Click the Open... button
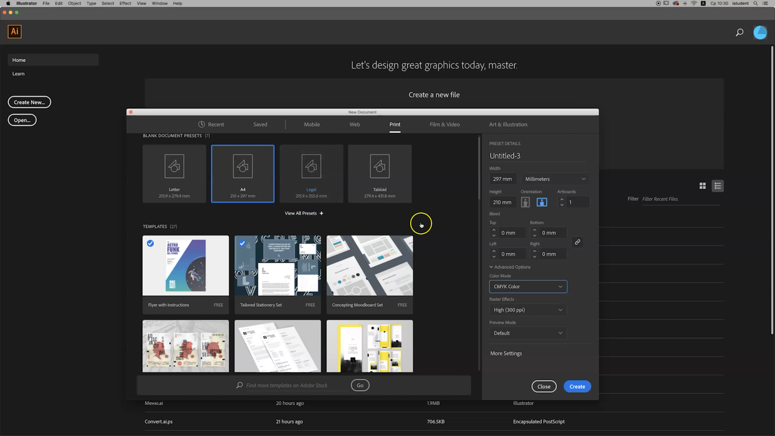 [x=22, y=120]
